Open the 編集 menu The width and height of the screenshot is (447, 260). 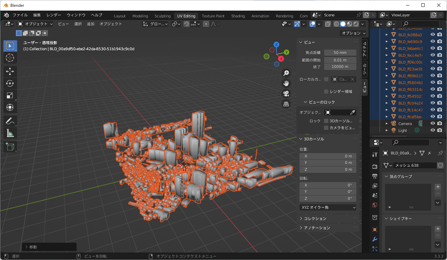(x=37, y=15)
